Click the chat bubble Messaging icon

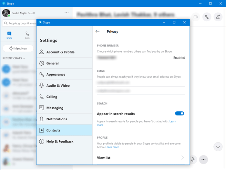tap(42, 108)
